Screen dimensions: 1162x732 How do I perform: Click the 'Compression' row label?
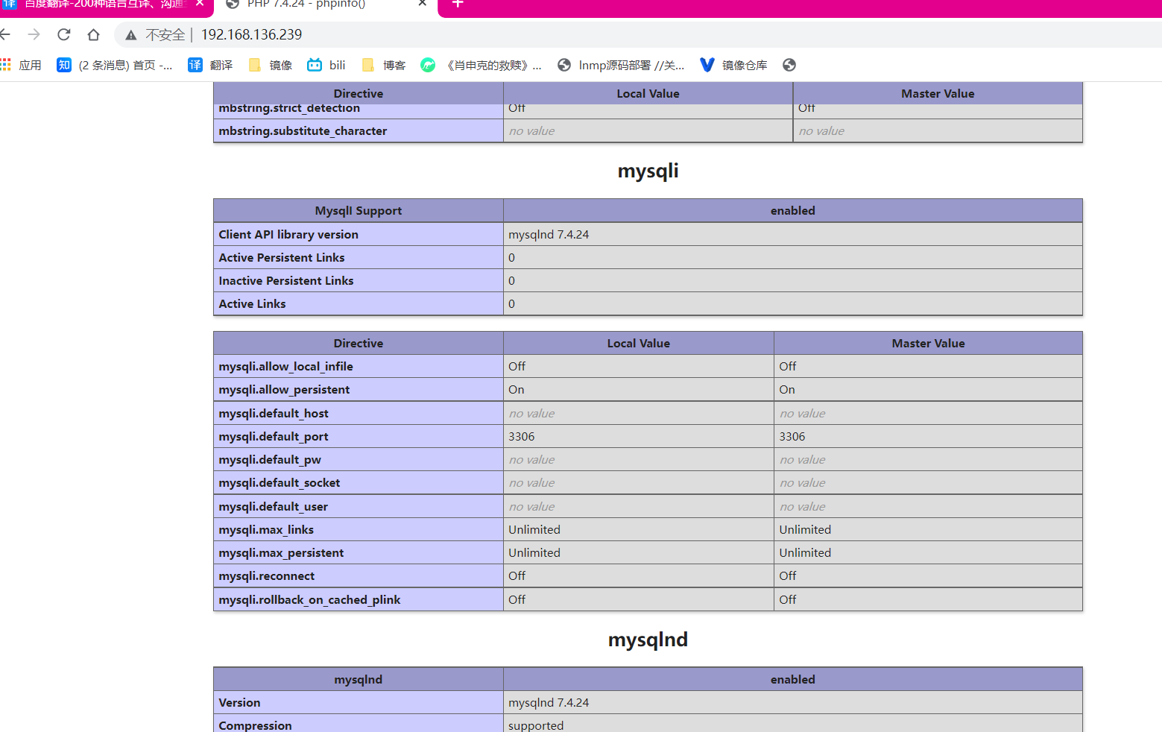pyautogui.click(x=255, y=725)
